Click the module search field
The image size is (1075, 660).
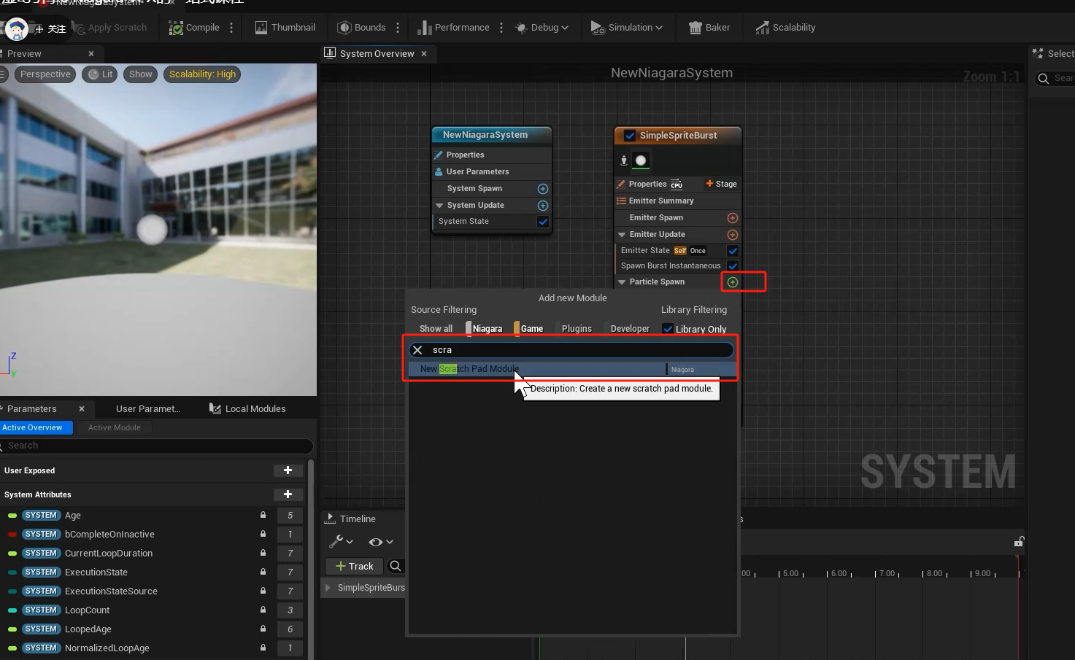point(571,350)
